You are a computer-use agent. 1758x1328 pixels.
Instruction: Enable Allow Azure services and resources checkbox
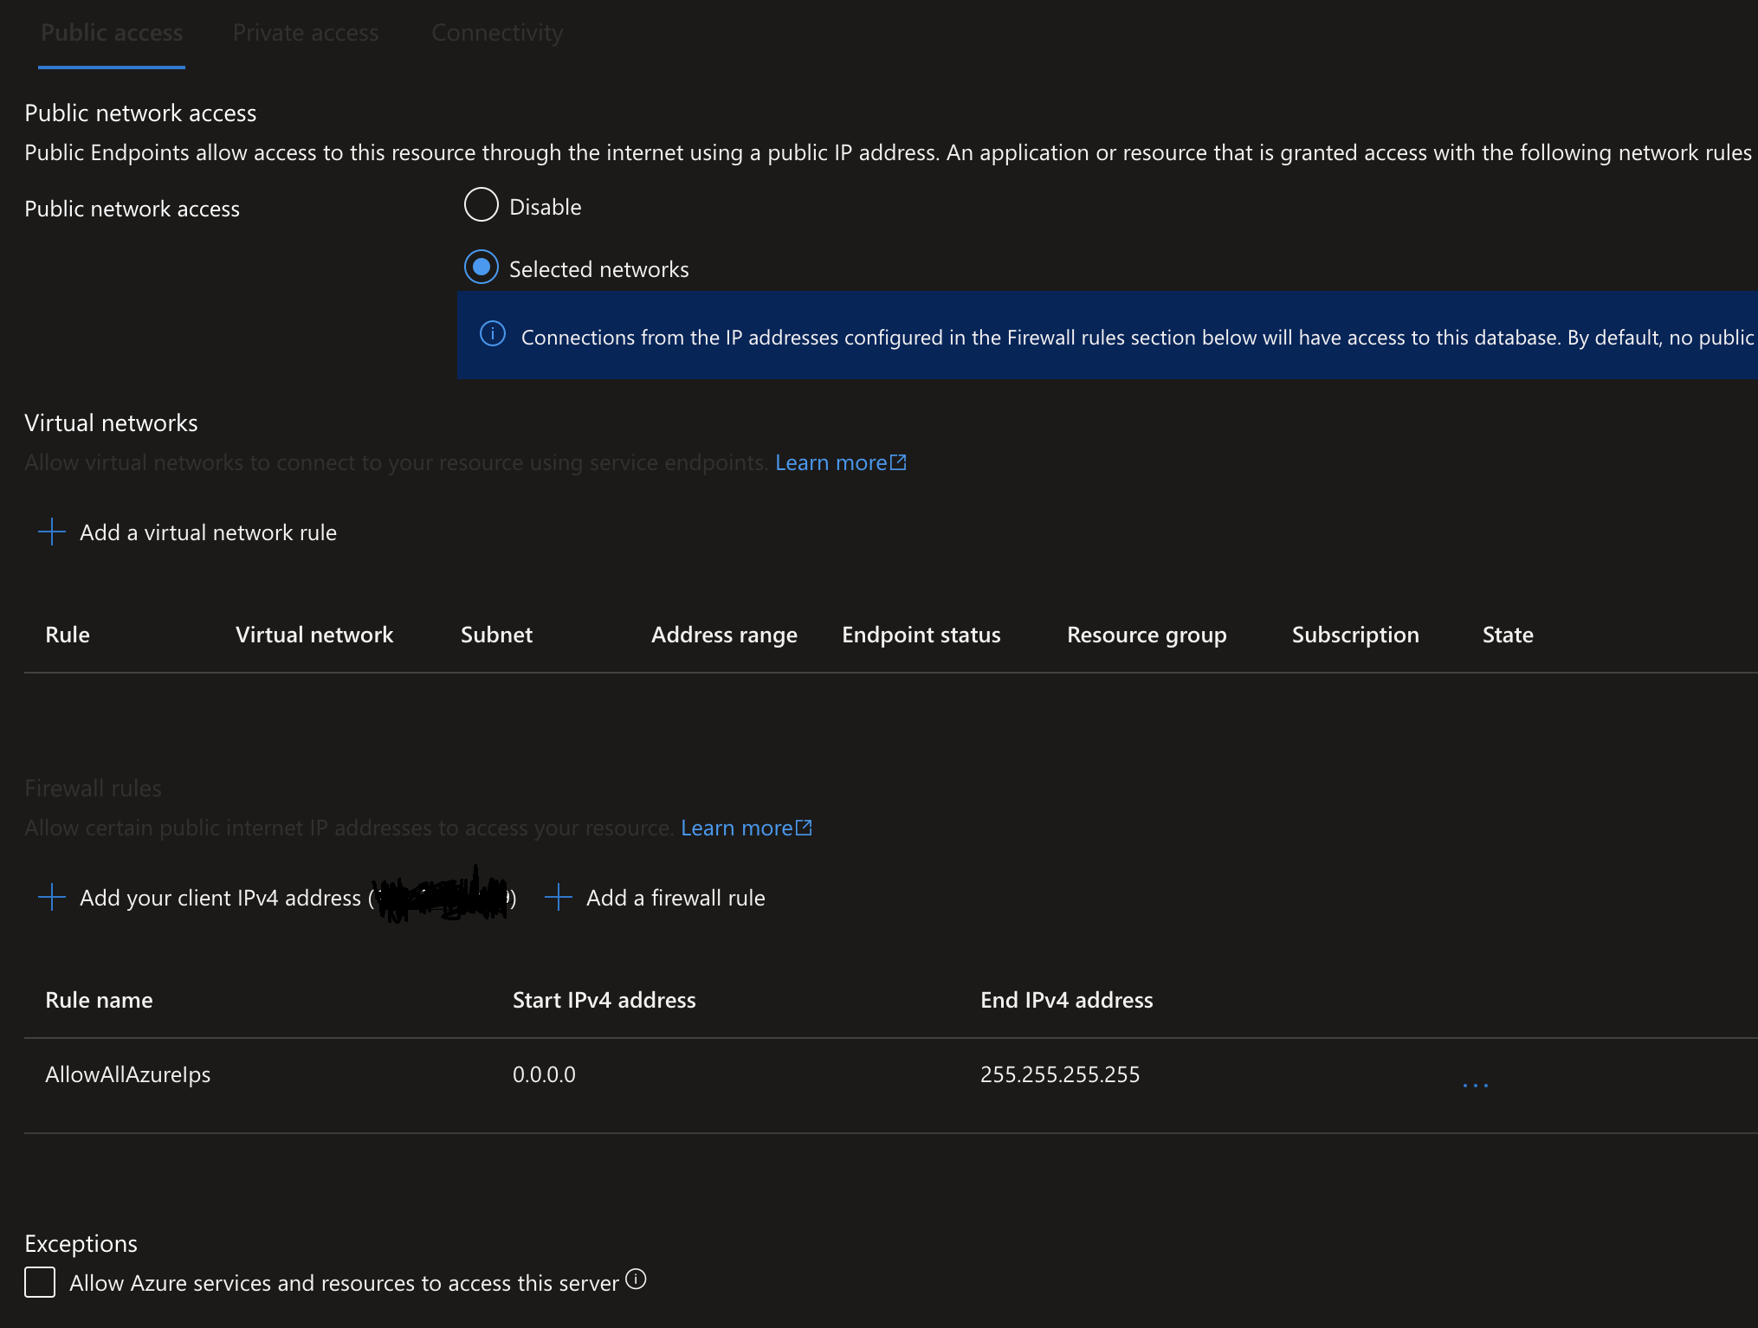click(40, 1283)
